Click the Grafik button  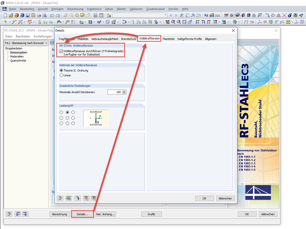tap(151, 214)
